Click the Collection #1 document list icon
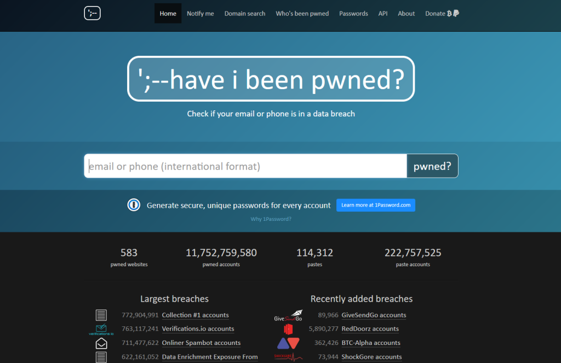561x363 pixels. pyautogui.click(x=101, y=315)
